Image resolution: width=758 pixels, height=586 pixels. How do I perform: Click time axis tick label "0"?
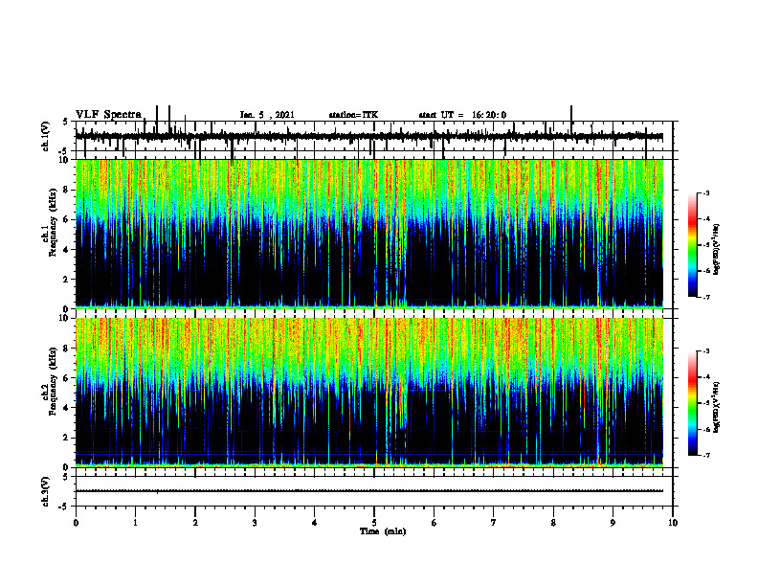pos(76,523)
